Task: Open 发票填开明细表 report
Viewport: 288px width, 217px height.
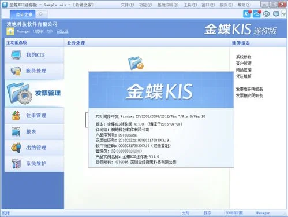Action: (x=249, y=89)
